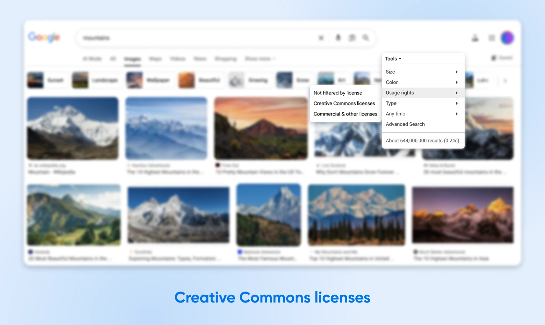Expand the Type filter submenu
This screenshot has height=325, width=545.
422,103
